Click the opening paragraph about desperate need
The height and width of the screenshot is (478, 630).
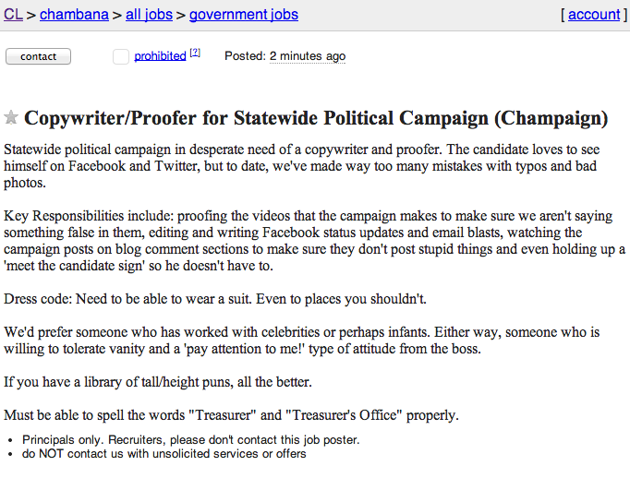pyautogui.click(x=302, y=166)
